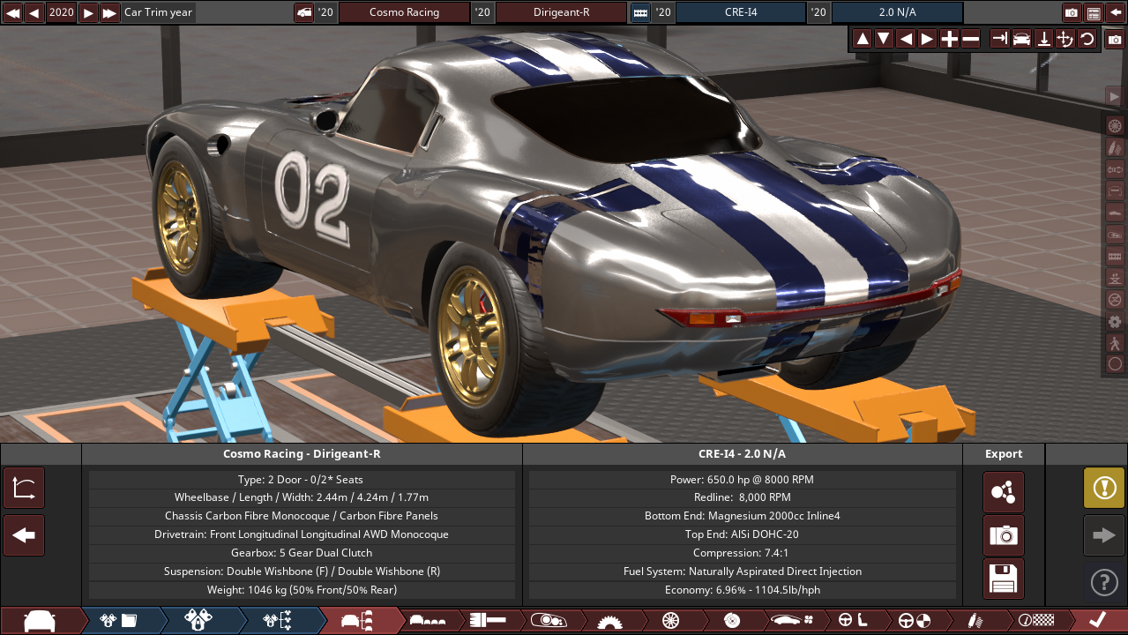
Task: Open the paint brush tab
Action: click(488, 621)
